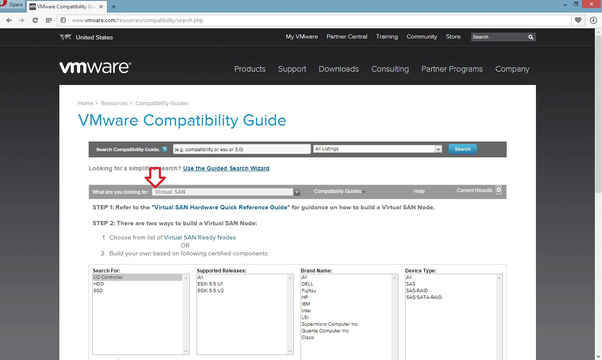This screenshot has width=602, height=360.
Task: Go forward with browser forward arrow
Action: pyautogui.click(x=22, y=20)
